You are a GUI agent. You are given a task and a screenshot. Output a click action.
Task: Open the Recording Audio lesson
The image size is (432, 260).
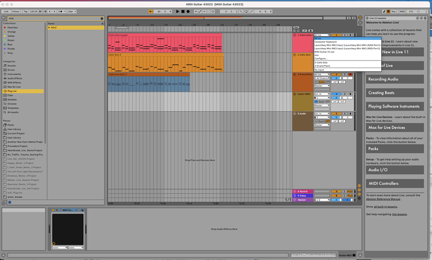point(394,79)
